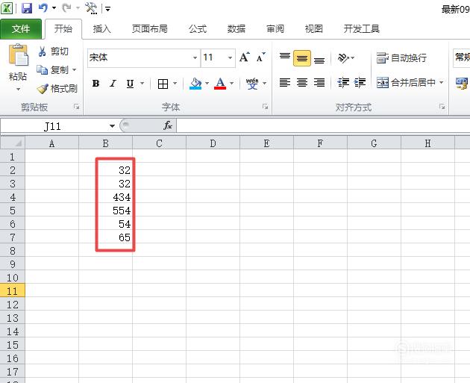
Task: Open the Undo history dropdown arrow
Action: pos(54,8)
